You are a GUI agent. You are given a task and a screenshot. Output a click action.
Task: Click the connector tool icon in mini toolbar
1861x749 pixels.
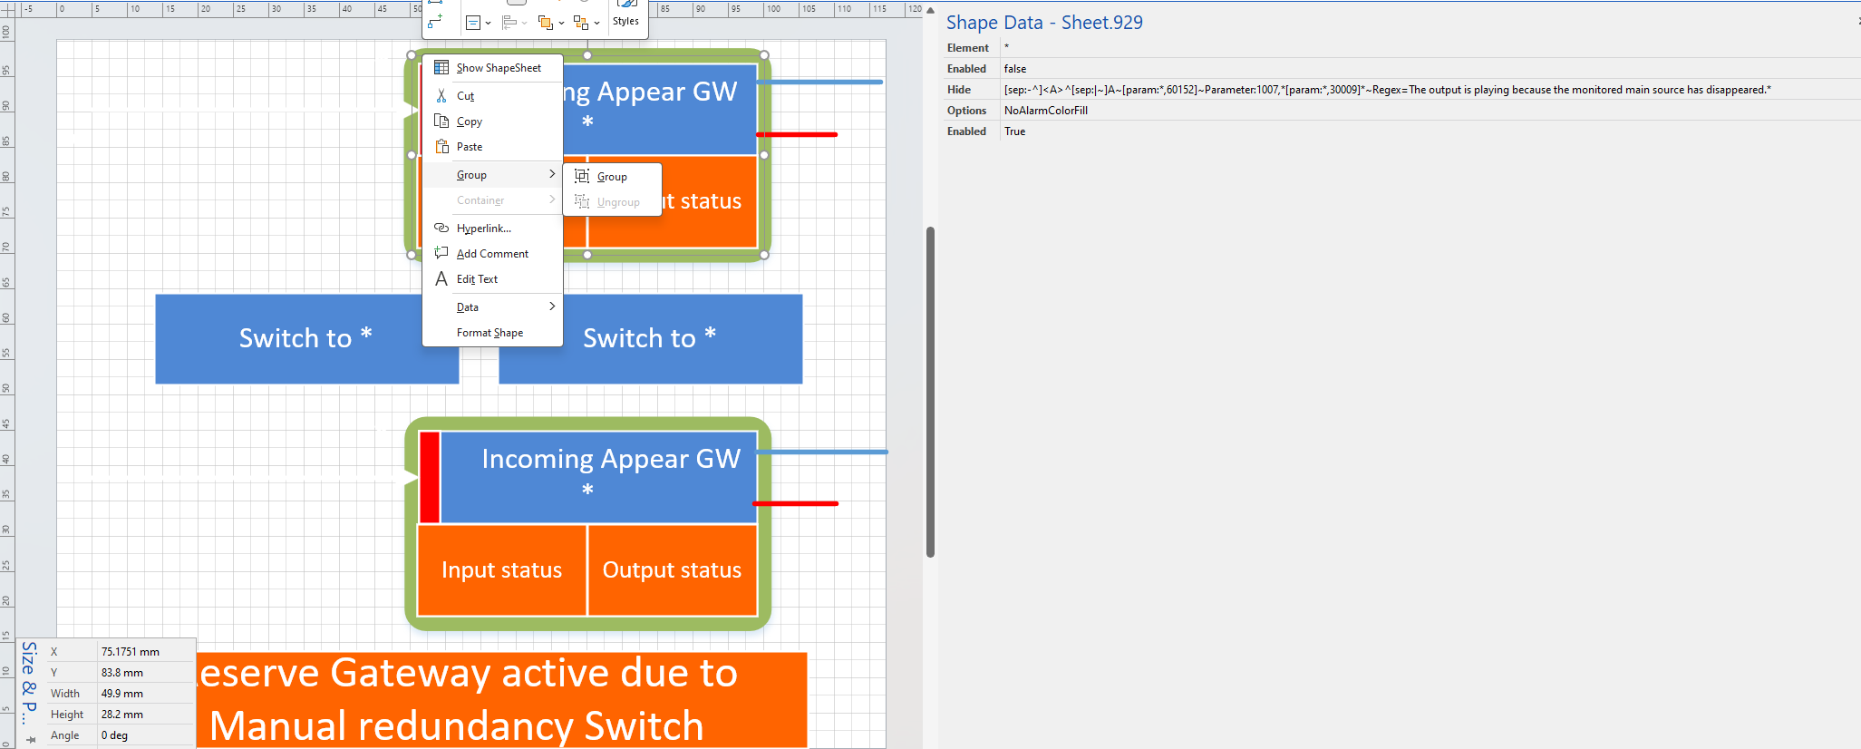[x=435, y=22]
